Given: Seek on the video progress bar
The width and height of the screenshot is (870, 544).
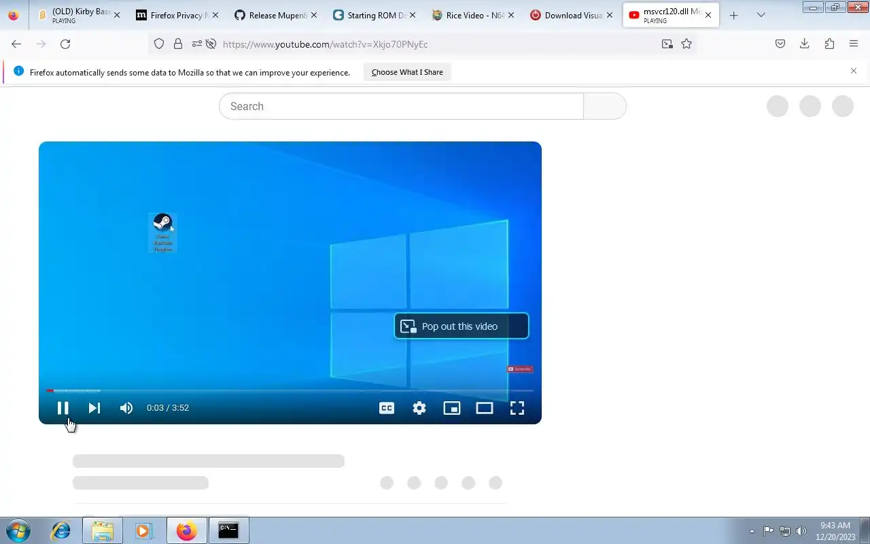Looking at the screenshot, I should [x=290, y=390].
